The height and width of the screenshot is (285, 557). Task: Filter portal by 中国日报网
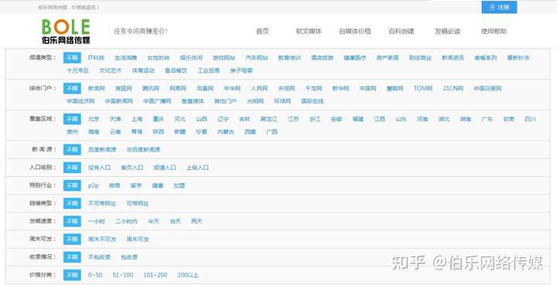click(x=487, y=88)
